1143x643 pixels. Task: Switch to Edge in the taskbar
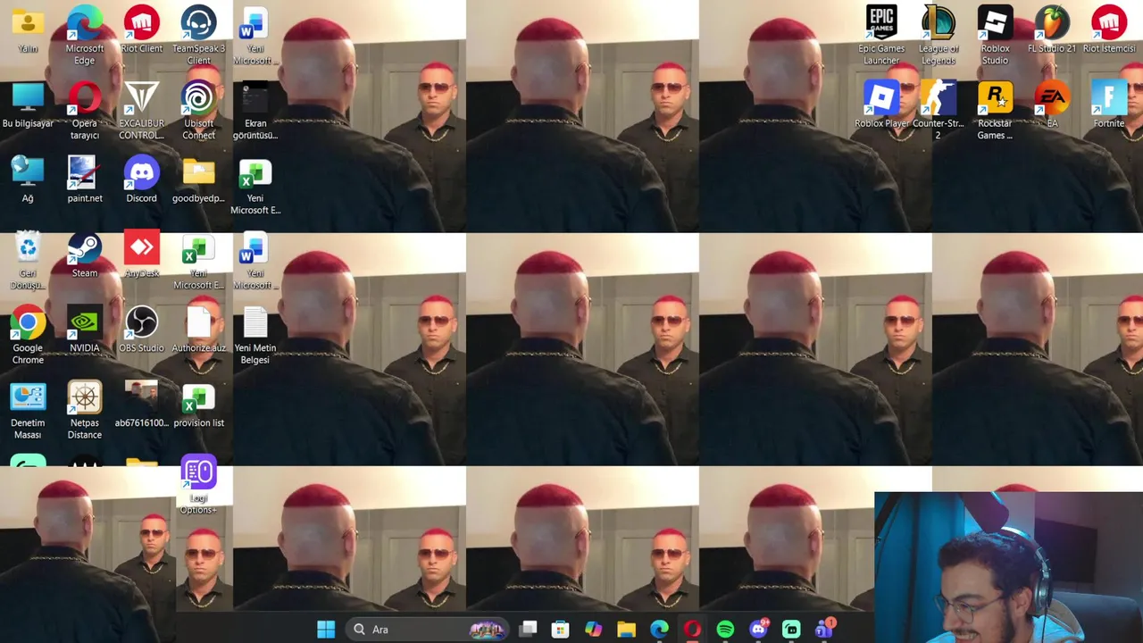click(x=659, y=630)
